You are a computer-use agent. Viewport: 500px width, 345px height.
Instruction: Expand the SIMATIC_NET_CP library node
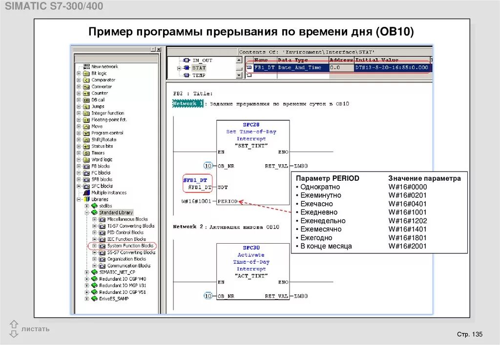pyautogui.click(x=87, y=272)
